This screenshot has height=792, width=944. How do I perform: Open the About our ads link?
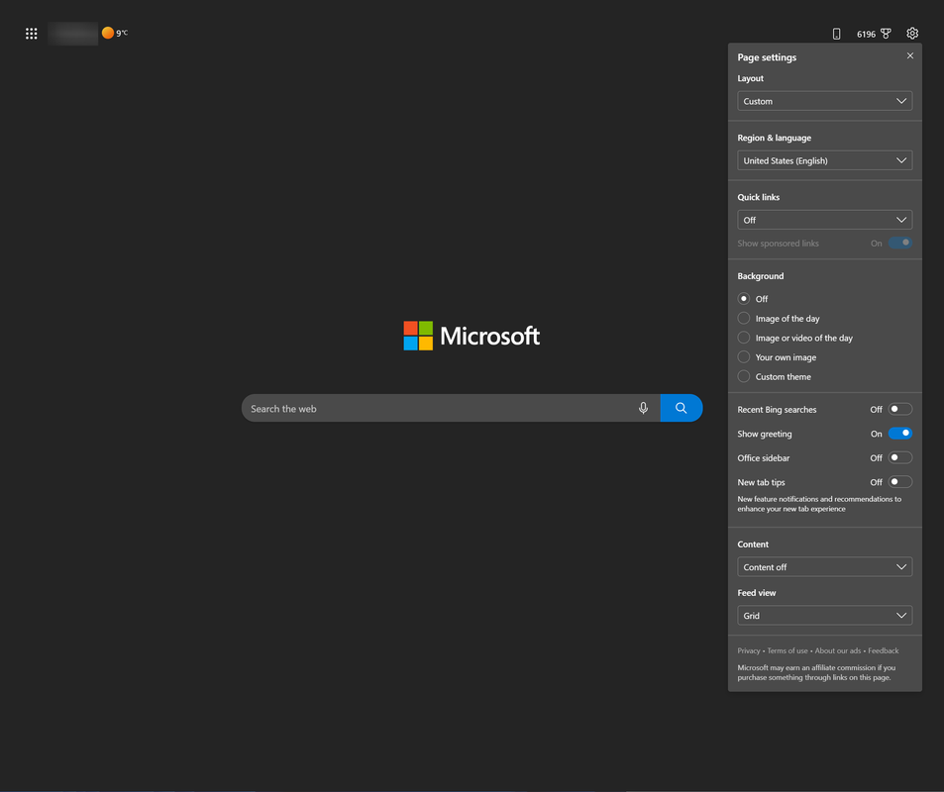coord(837,650)
